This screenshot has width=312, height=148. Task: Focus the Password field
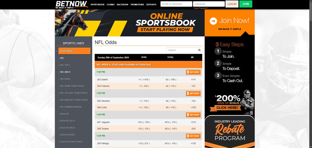click(x=209, y=4)
